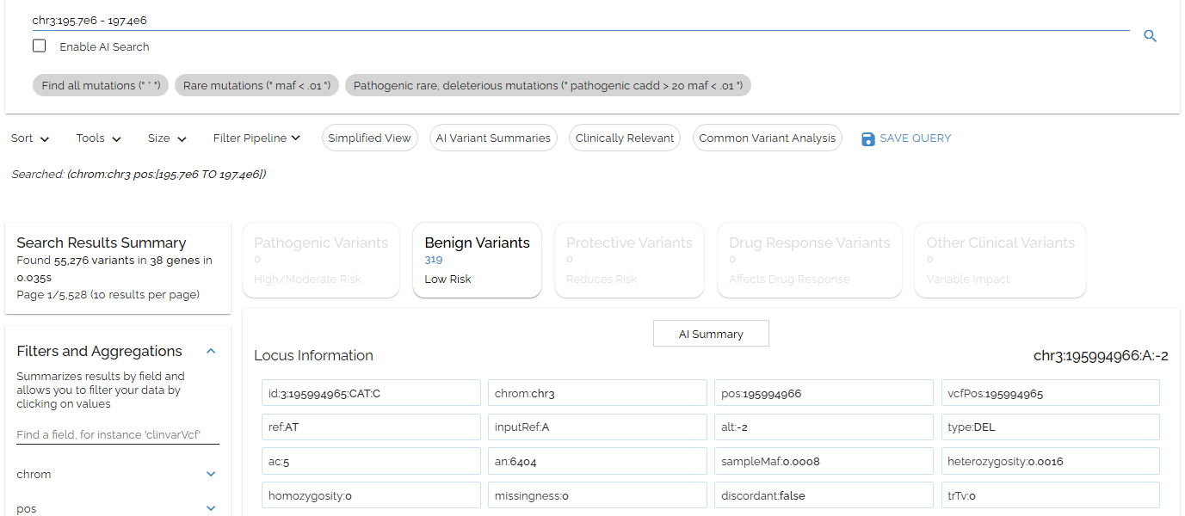The image size is (1185, 516).
Task: Click the magnifying glass search icon
Action: (1150, 36)
